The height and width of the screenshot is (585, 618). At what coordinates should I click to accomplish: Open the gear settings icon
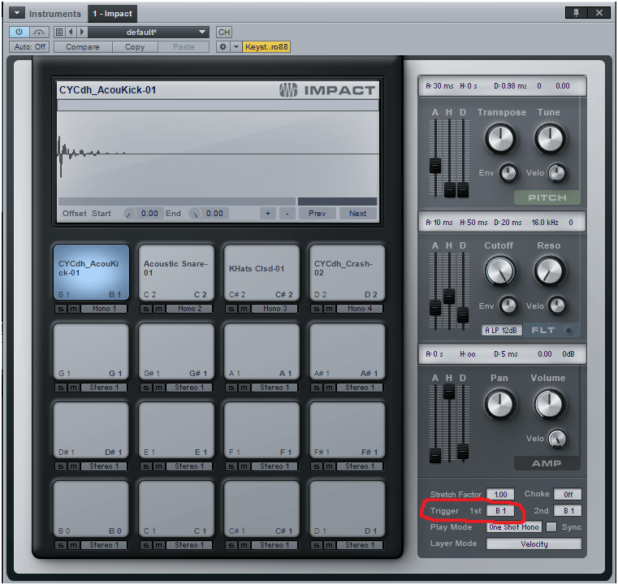coord(223,47)
